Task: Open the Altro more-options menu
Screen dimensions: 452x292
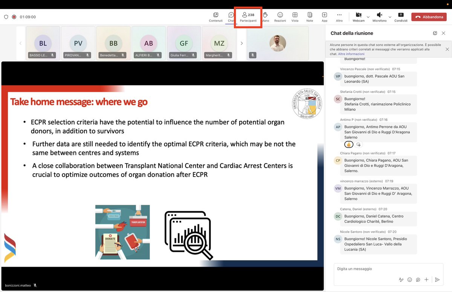Action: pos(339,17)
